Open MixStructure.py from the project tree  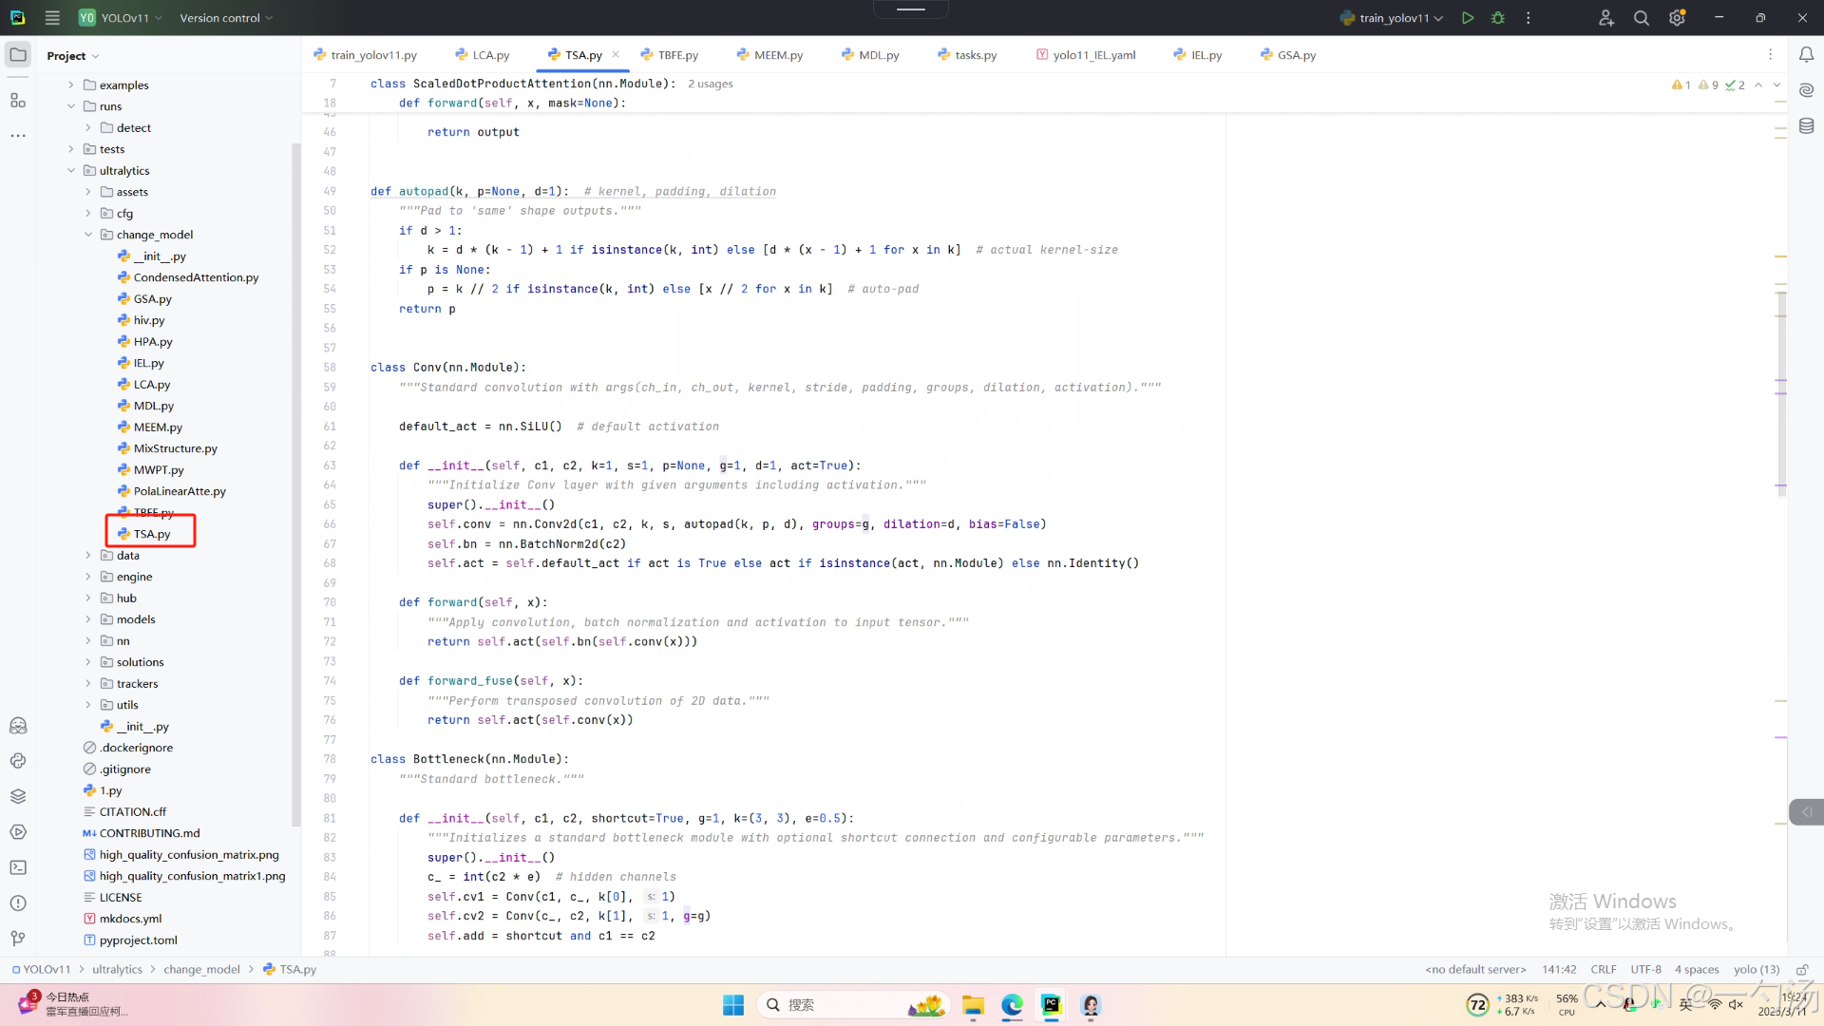click(x=175, y=448)
